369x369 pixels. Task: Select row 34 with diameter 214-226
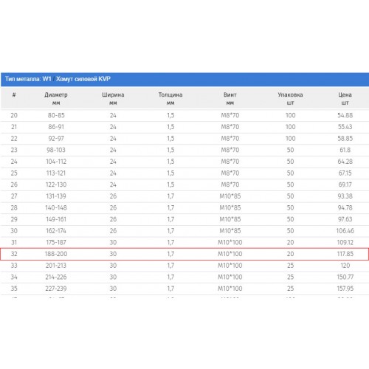coord(184,277)
